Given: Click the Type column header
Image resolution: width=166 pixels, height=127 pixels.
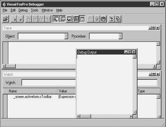Looking at the screenshot, I should (149, 91).
